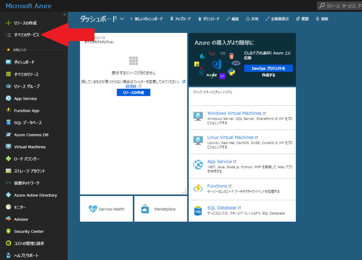This screenshot has width=362, height=260.
Task: Click the App Service globe tile icon
Action: point(198,164)
